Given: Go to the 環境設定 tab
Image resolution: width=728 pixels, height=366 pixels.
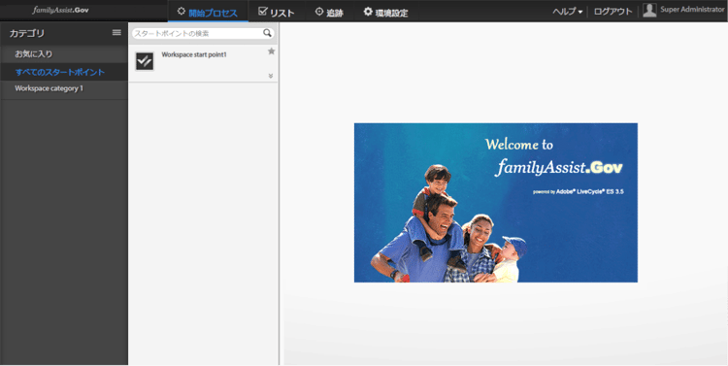Looking at the screenshot, I should (385, 12).
